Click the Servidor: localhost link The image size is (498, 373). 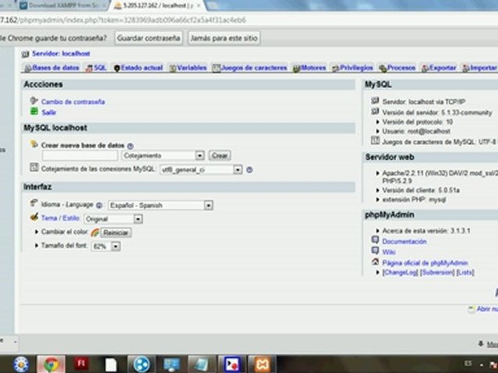pyautogui.click(x=61, y=53)
